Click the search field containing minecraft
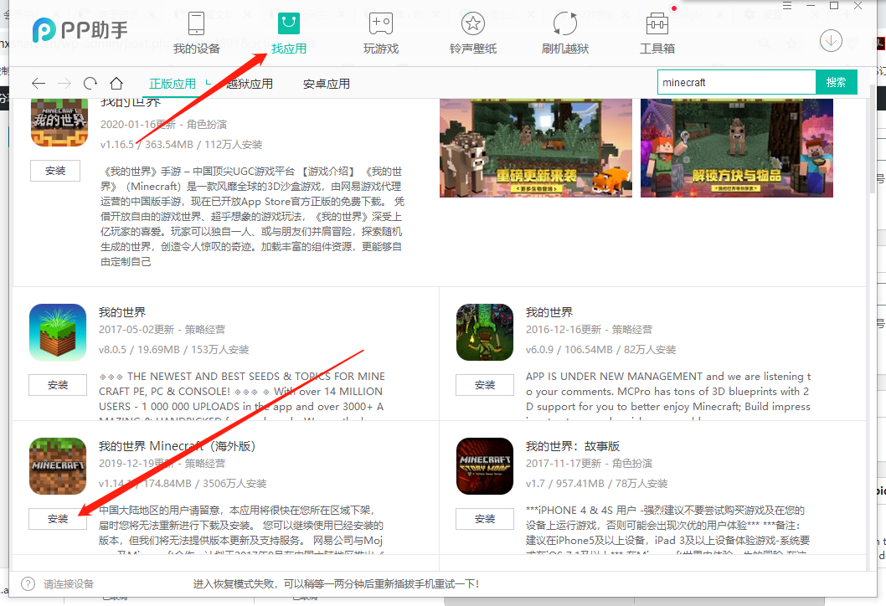886x606 pixels. point(736,83)
